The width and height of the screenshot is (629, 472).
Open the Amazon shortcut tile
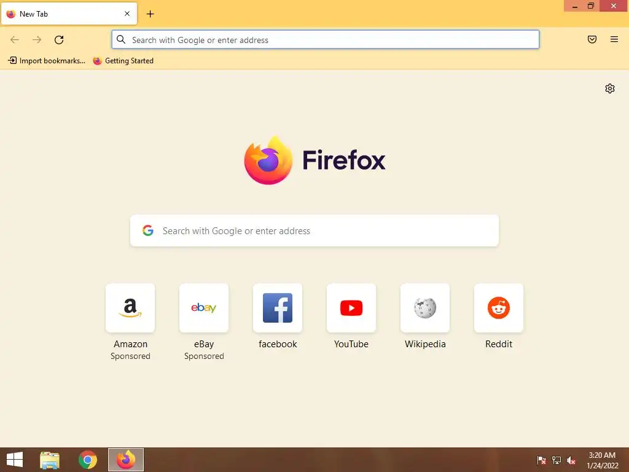pos(130,308)
